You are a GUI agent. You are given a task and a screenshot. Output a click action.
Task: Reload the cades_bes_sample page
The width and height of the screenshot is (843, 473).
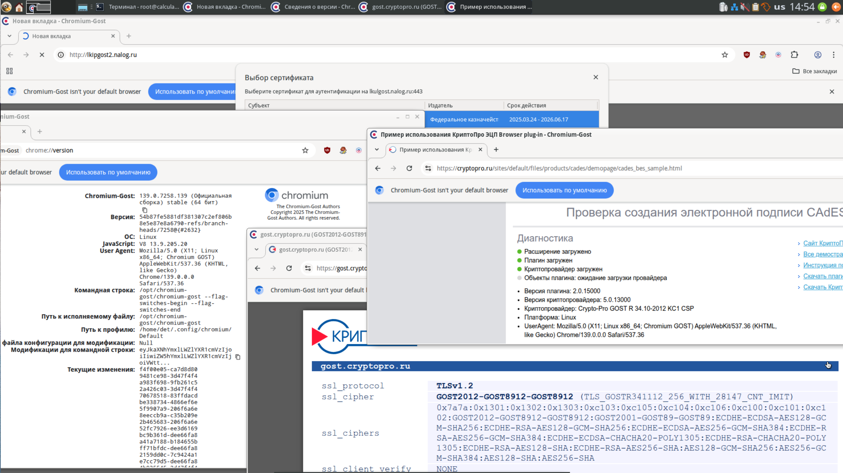[x=409, y=168]
